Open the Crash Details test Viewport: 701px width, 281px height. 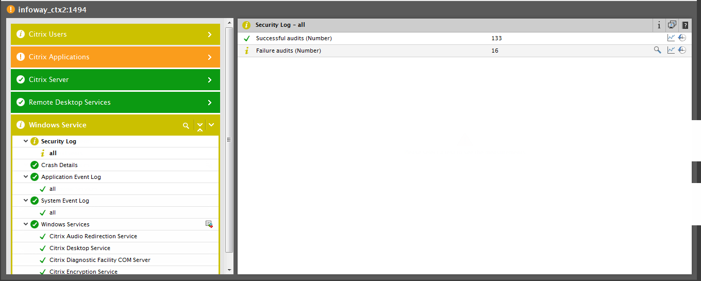point(59,165)
